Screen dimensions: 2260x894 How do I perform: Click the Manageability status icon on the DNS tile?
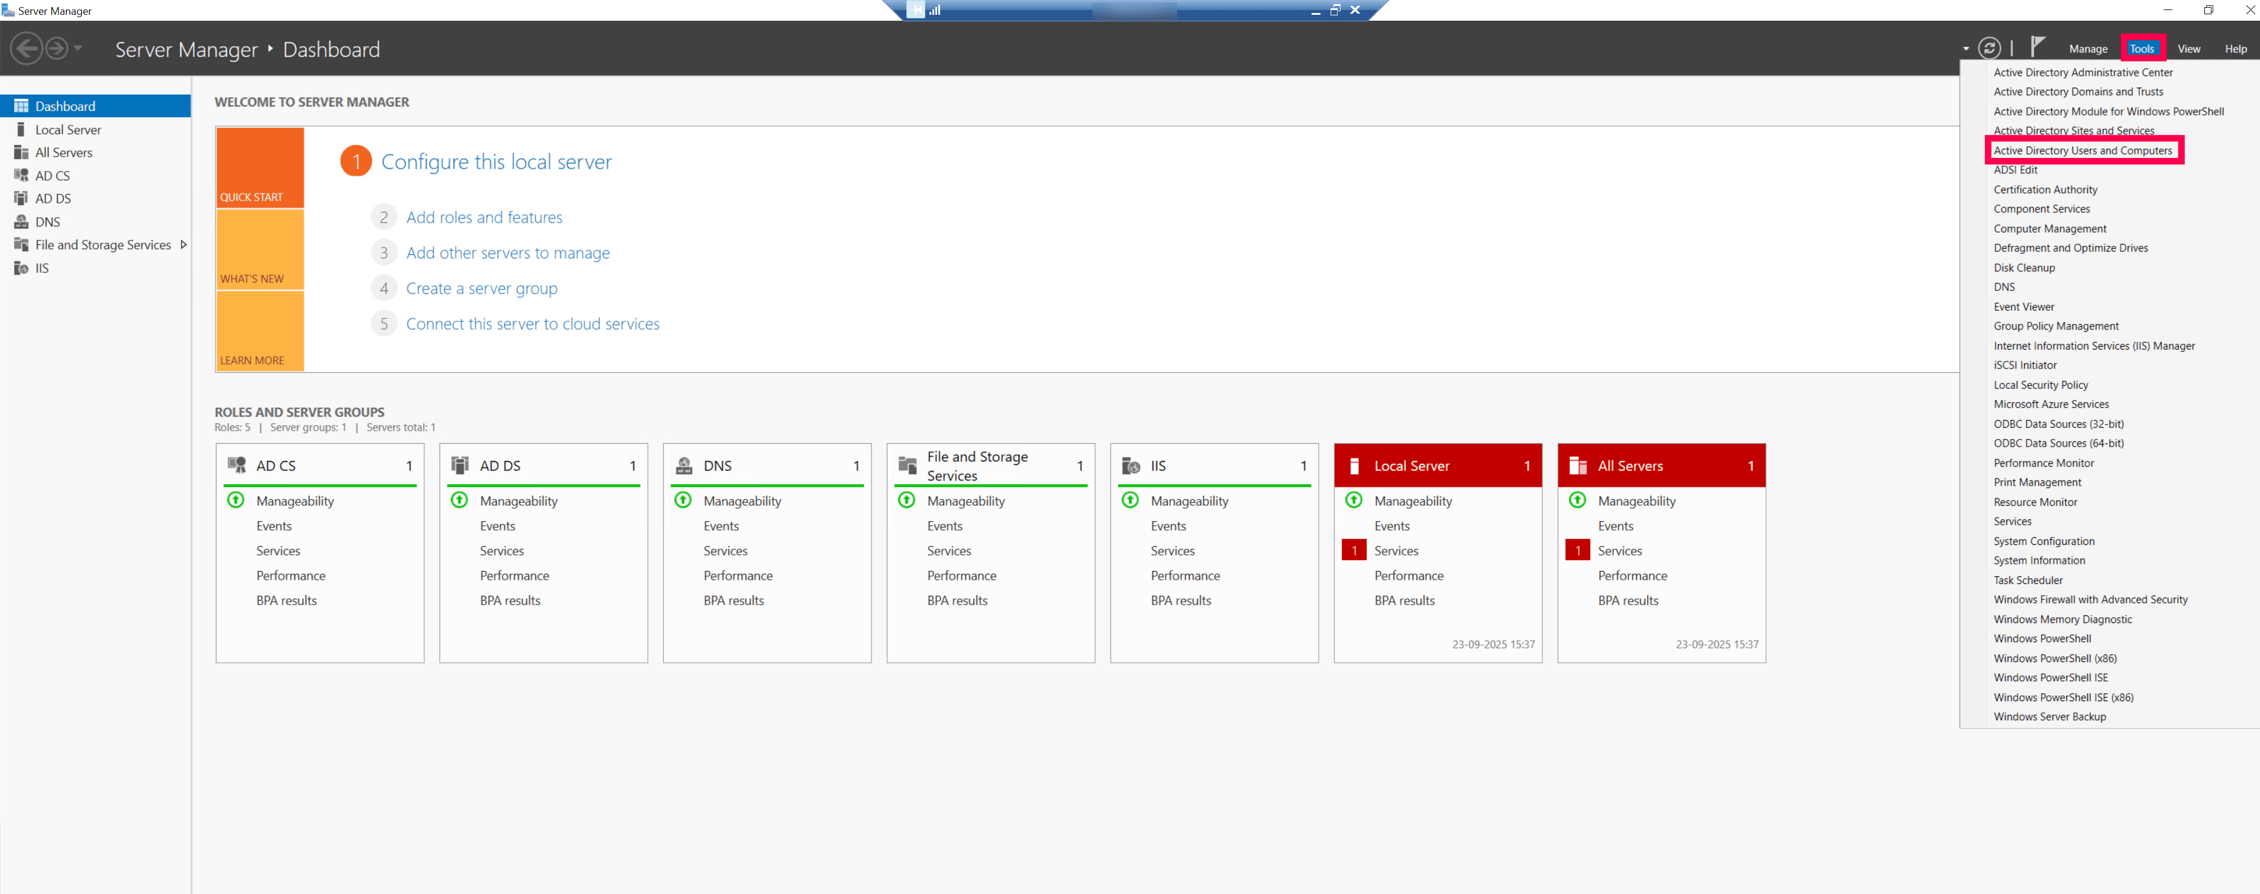click(683, 500)
